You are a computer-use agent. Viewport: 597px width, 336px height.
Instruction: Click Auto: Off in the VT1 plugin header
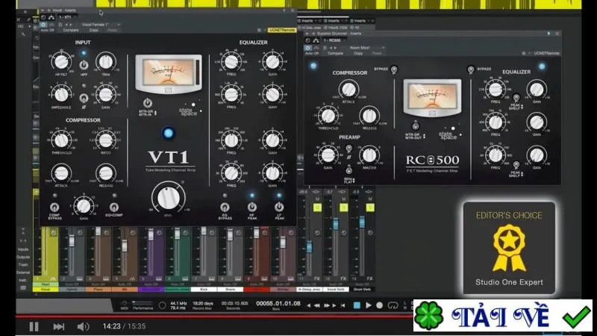(48, 30)
